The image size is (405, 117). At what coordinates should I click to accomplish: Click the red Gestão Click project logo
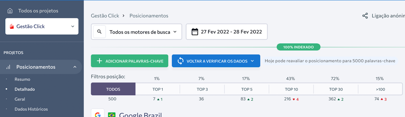coord(12,26)
